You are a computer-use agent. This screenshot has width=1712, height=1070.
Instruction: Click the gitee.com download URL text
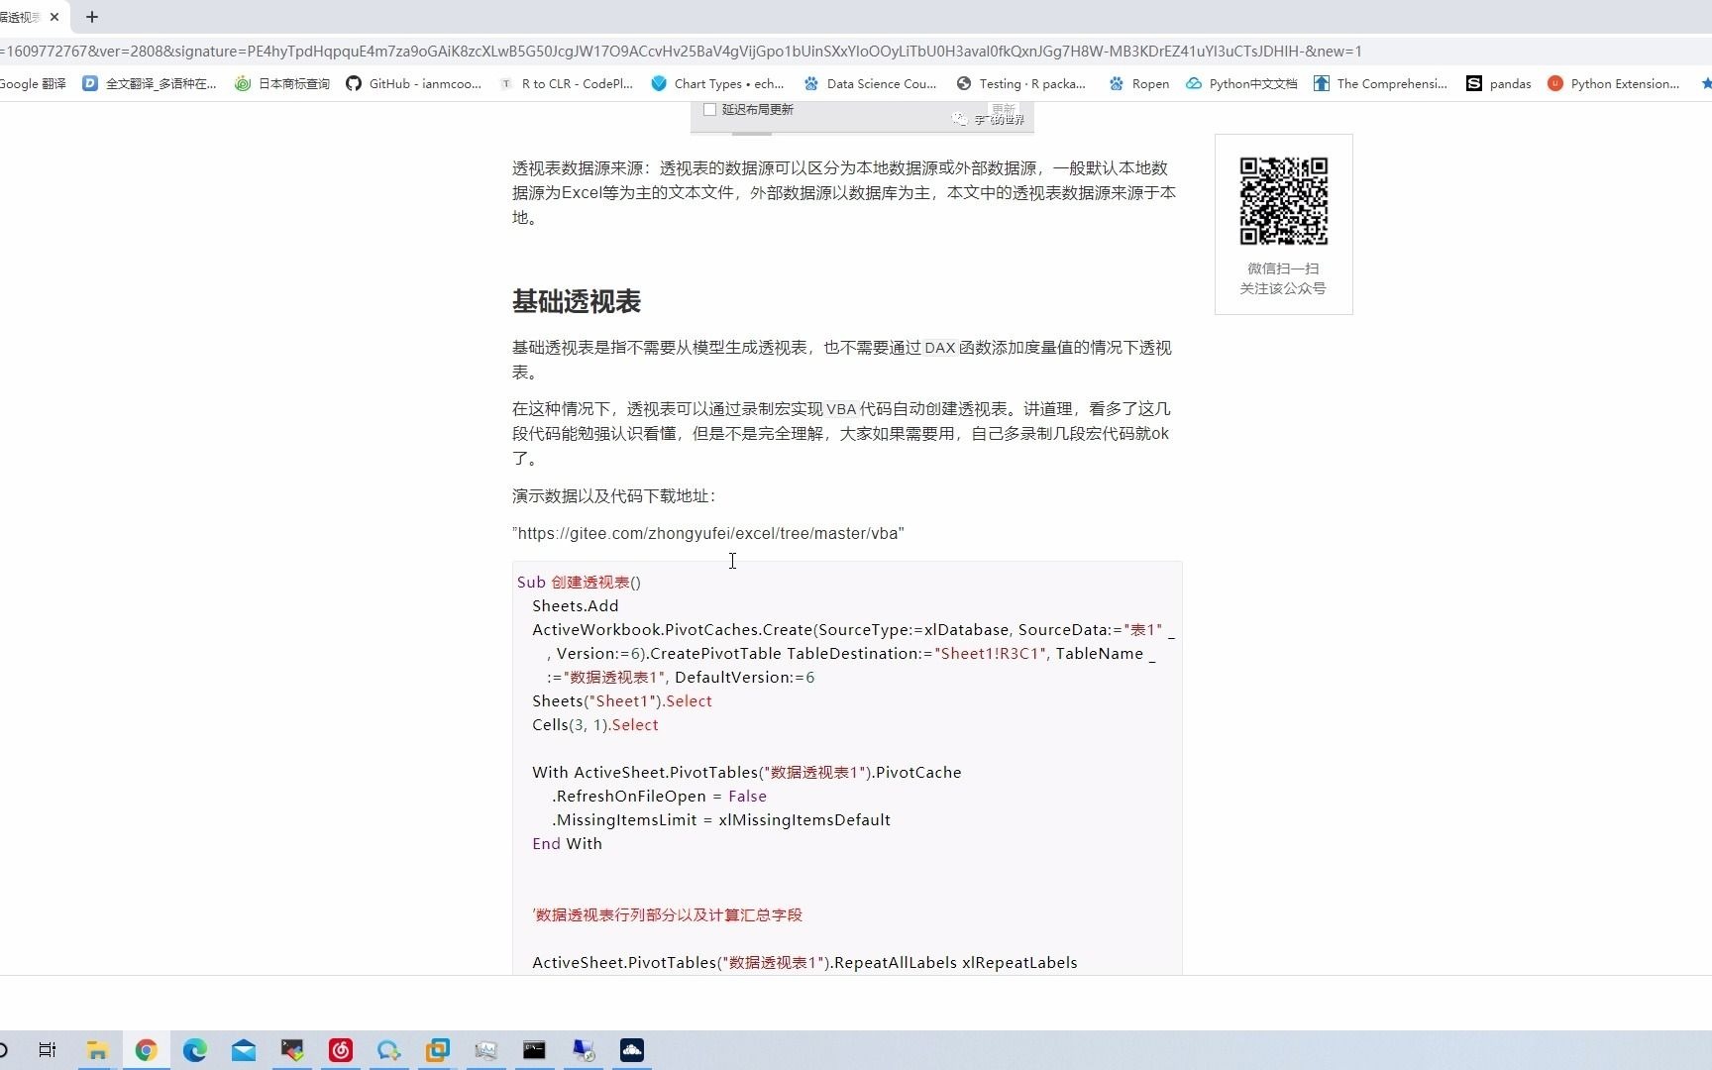point(708,533)
